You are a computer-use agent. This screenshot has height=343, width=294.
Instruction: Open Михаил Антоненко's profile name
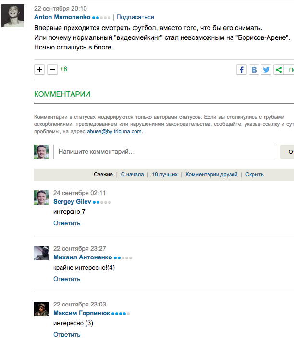(x=83, y=257)
